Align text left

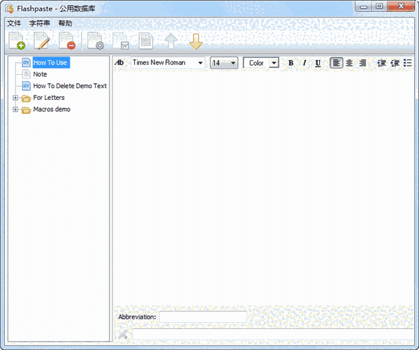[x=336, y=63]
